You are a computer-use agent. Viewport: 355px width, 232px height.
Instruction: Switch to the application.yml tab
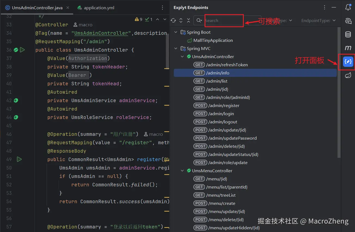pyautogui.click(x=96, y=8)
